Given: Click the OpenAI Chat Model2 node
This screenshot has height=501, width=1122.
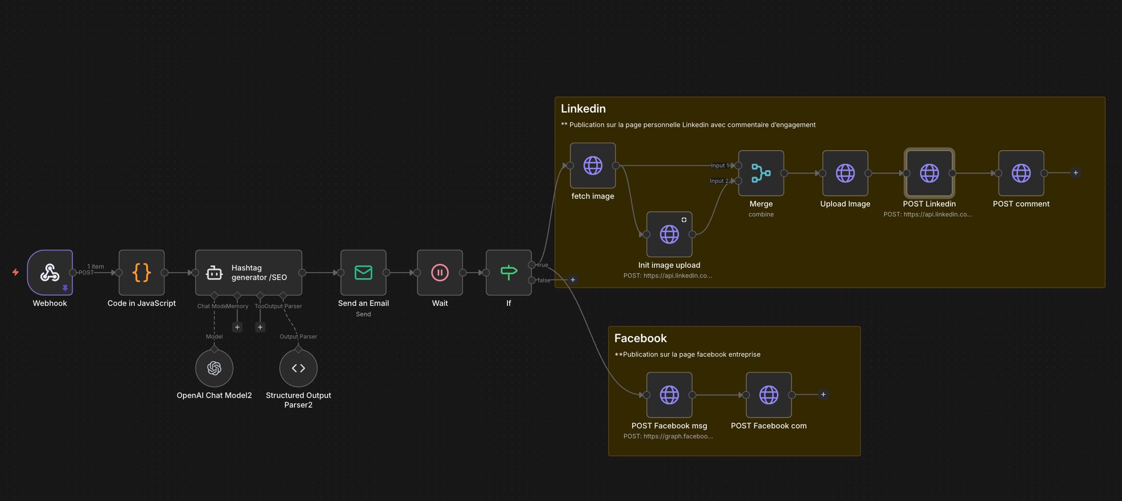Looking at the screenshot, I should [x=214, y=368].
